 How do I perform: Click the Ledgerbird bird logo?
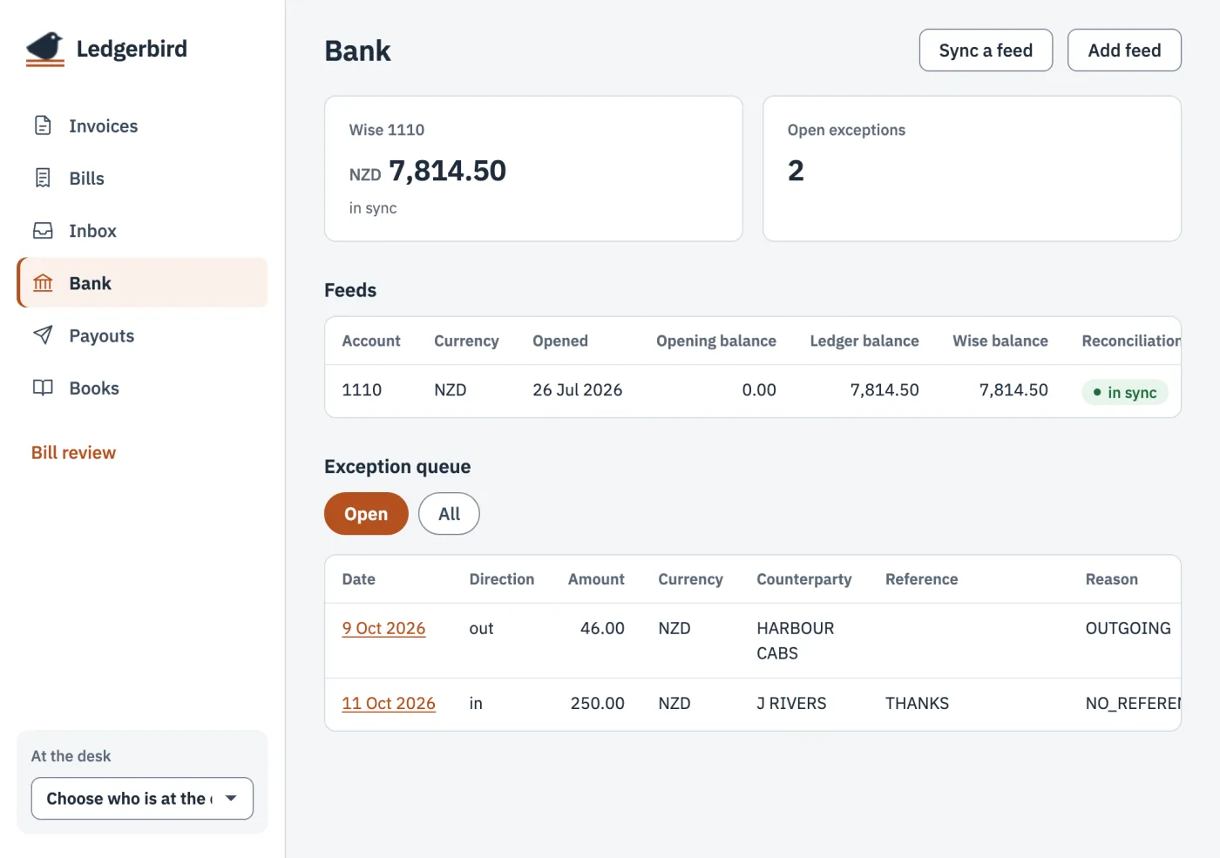[x=45, y=49]
